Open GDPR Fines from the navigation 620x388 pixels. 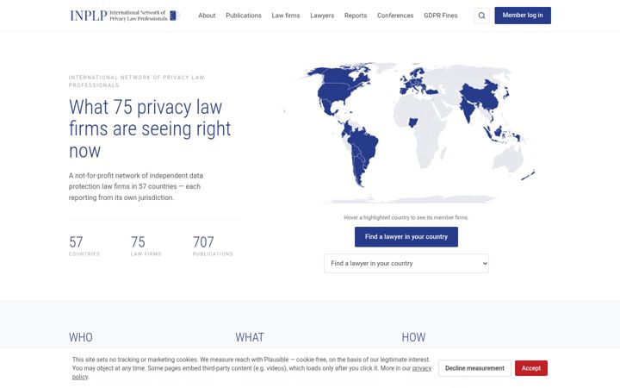click(x=441, y=16)
